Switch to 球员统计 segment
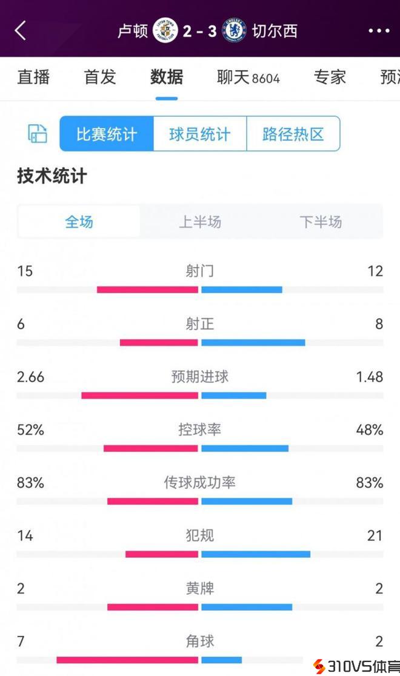Viewport: 400px width, 676px height. 200,134
